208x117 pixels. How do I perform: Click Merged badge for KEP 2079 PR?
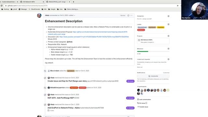[130, 98]
